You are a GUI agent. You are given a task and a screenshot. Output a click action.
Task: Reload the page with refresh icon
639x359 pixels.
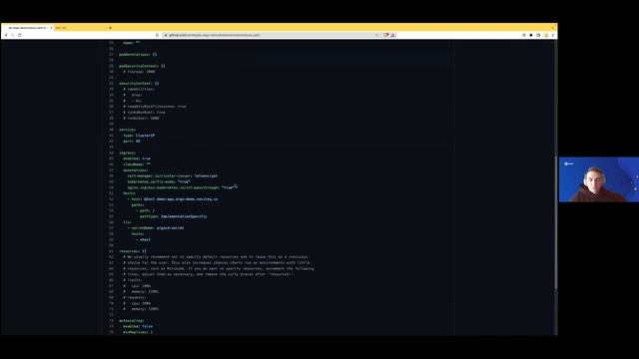click(20, 35)
